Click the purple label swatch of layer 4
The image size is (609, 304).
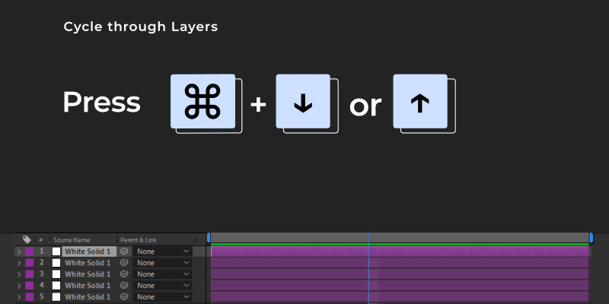click(30, 286)
